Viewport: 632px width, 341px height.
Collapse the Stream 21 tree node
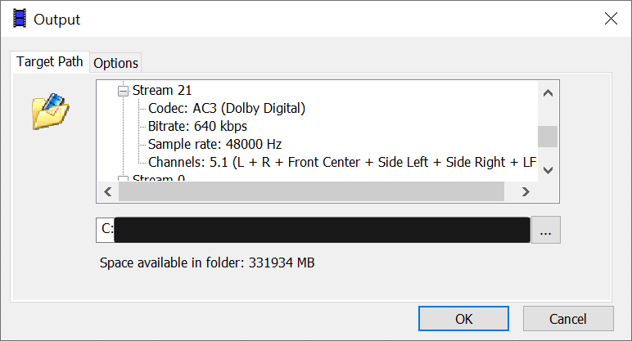(123, 90)
